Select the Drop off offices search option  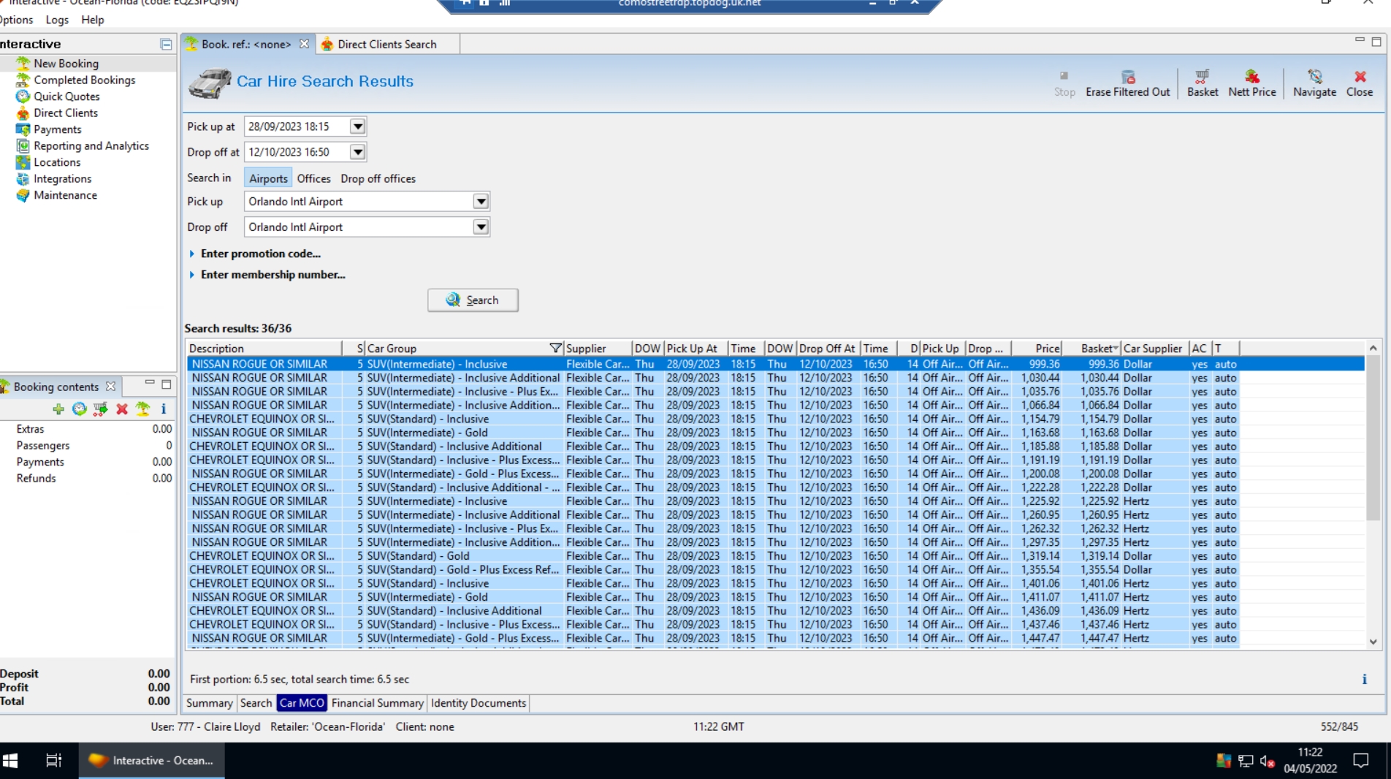point(378,178)
